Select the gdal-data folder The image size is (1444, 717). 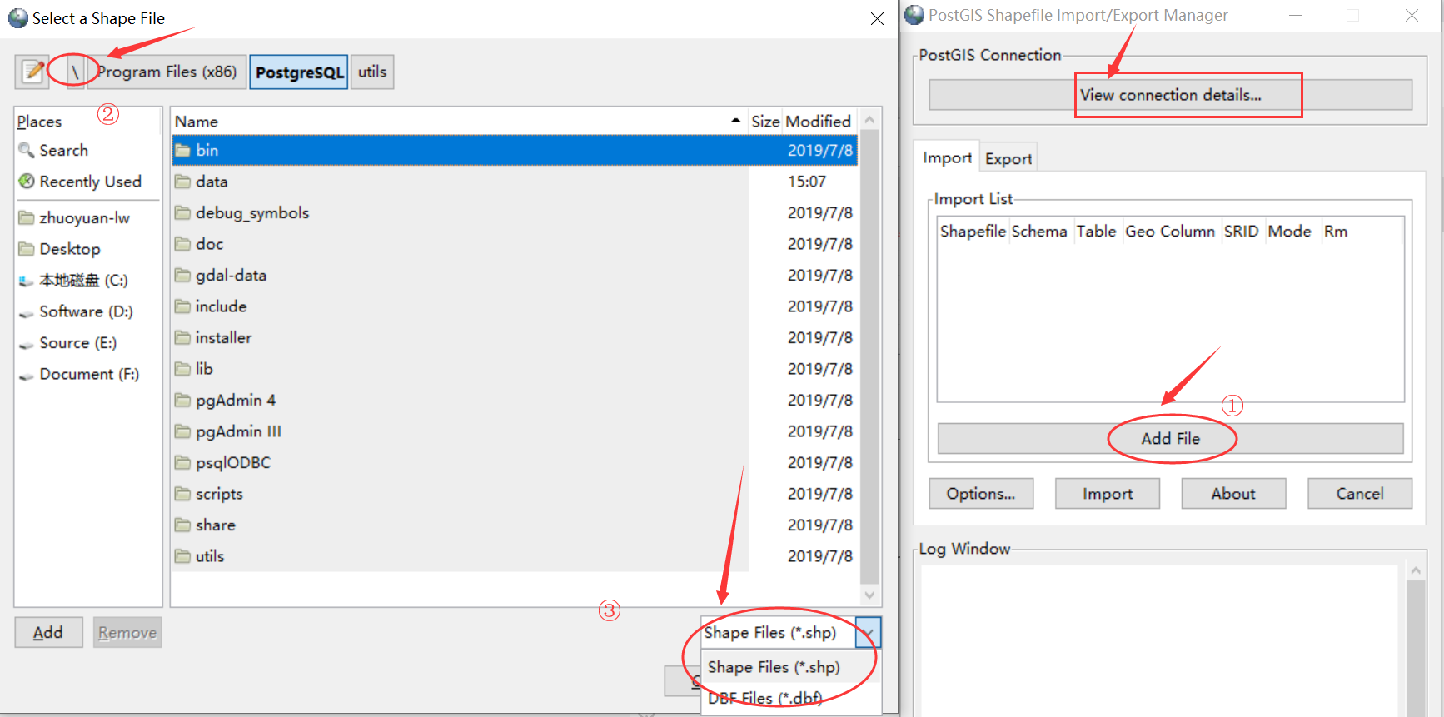pos(515,276)
